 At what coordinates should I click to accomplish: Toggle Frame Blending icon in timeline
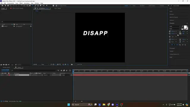(64, 70)
